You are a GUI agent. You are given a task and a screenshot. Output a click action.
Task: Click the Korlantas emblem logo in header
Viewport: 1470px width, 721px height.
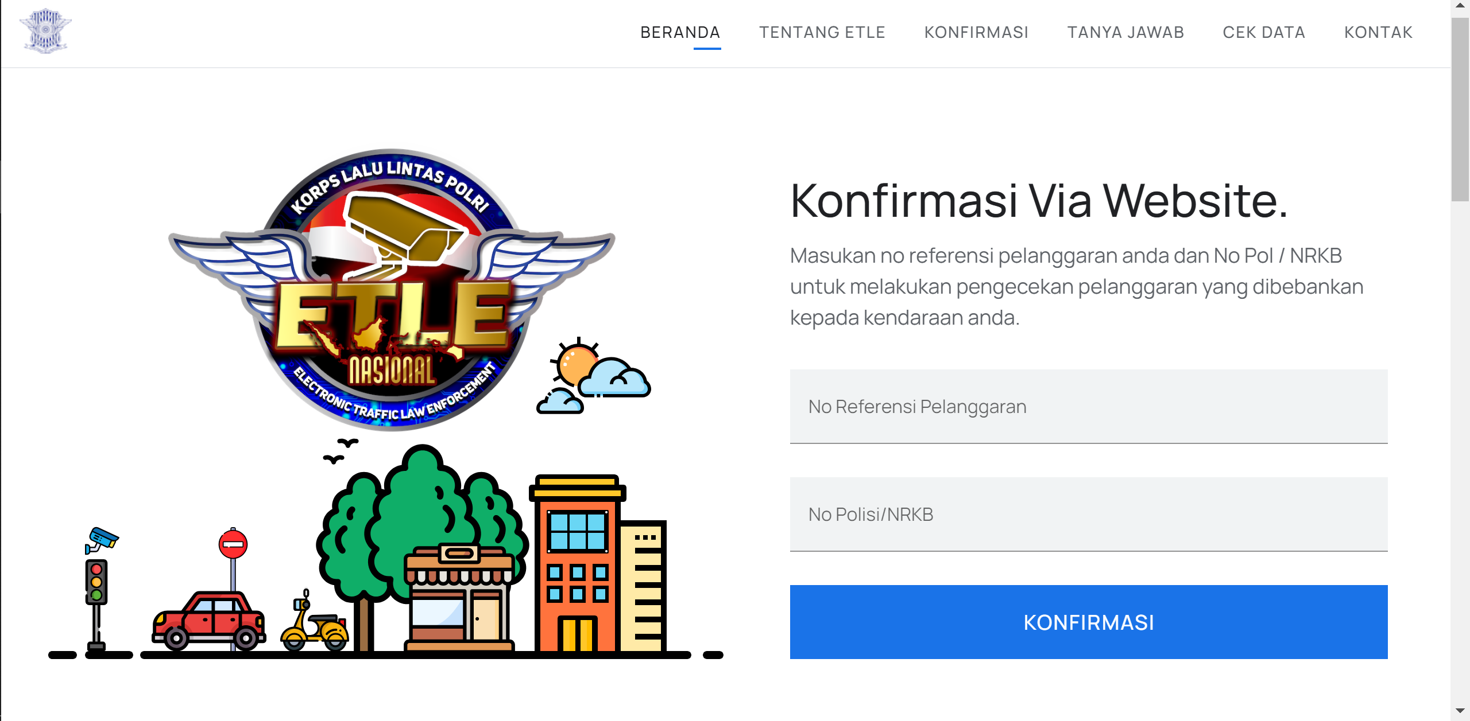pos(45,32)
